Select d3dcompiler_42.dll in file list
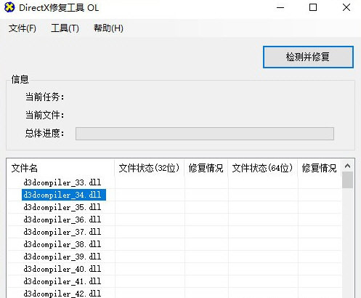 tap(62, 294)
